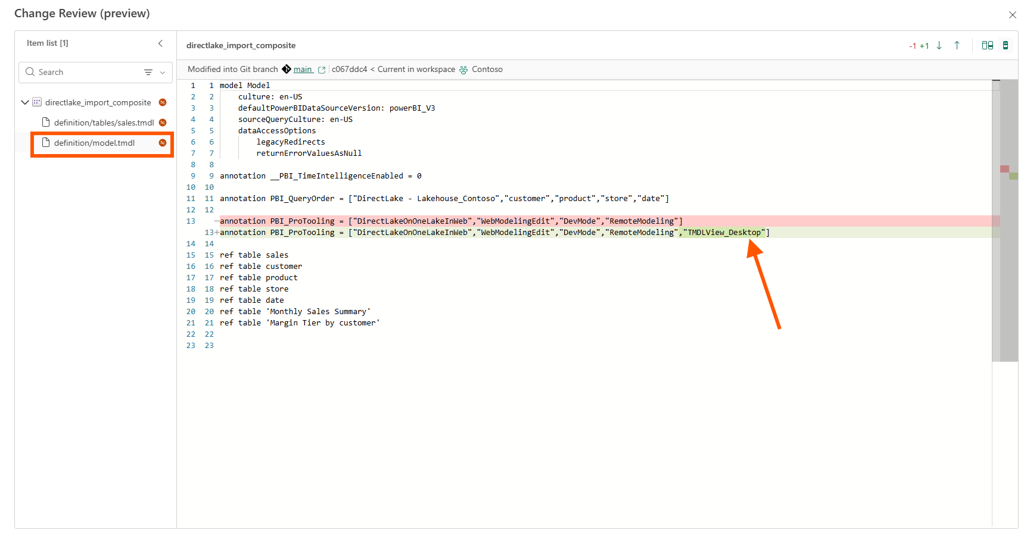
Task: Click file icon next to sales.tmdl
Action: (x=46, y=122)
